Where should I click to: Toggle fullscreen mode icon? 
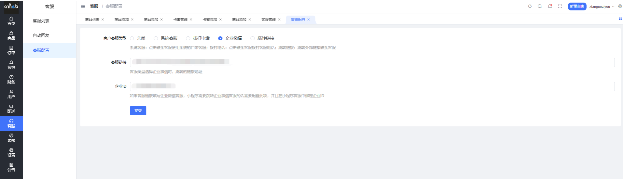tap(560, 6)
